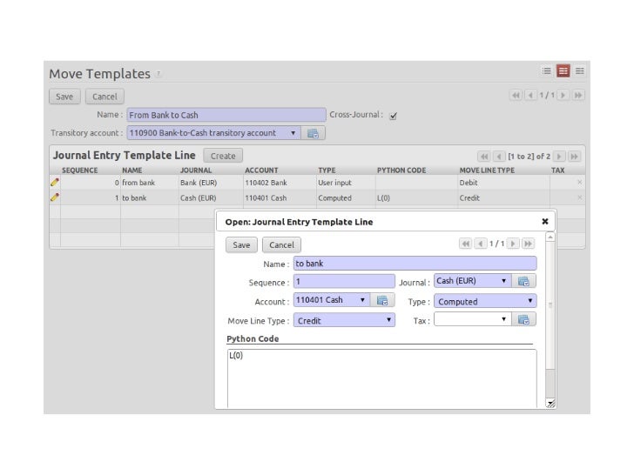This screenshot has width=634, height=475.
Task: Cancel the template line dialog
Action: pos(282,244)
